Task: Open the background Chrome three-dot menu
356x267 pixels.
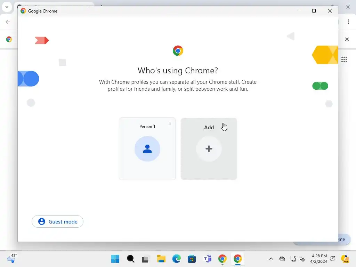Action: point(348,22)
